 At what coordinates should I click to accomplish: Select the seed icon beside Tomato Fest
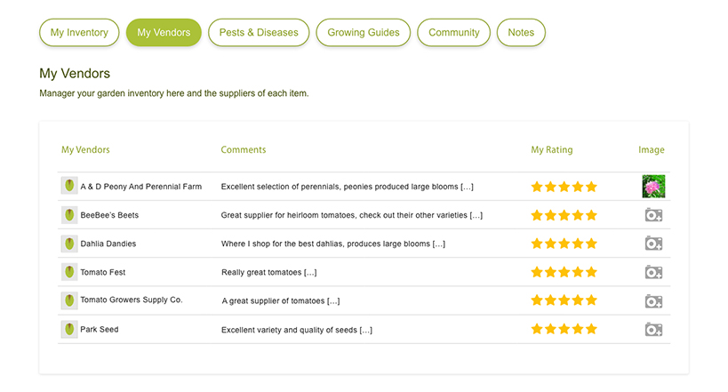[x=69, y=272]
